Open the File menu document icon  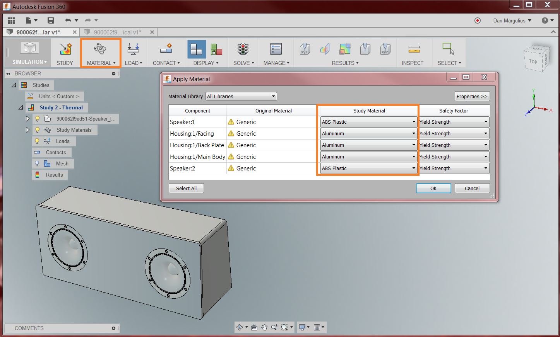28,20
